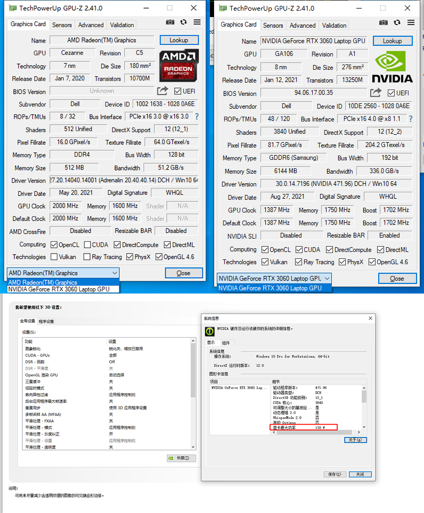The image size is (424, 513).
Task: Click the GPU-Z title bar app icon, NVIDIA window
Action: coord(223,8)
